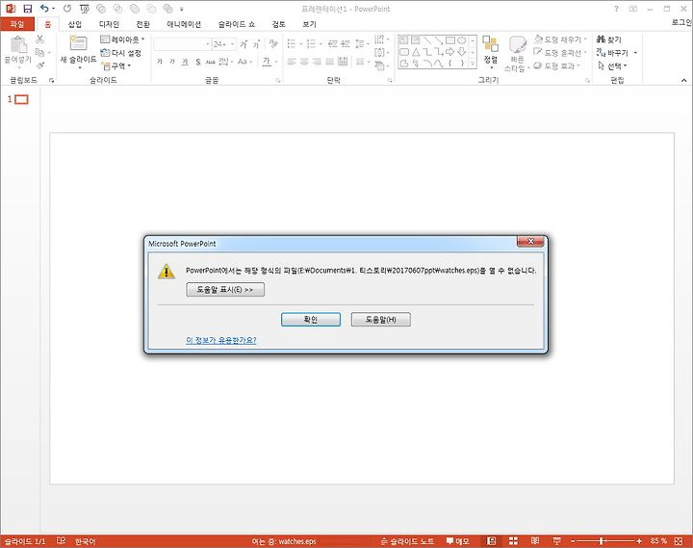Open the 레이아웃 dropdown
Screen dimensions: 693x548
[x=122, y=39]
